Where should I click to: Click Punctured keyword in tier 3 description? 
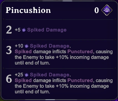coord(80,52)
